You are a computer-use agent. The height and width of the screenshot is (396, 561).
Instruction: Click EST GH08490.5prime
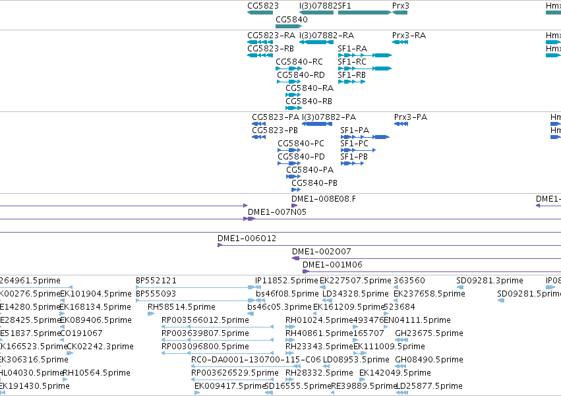pos(401,366)
